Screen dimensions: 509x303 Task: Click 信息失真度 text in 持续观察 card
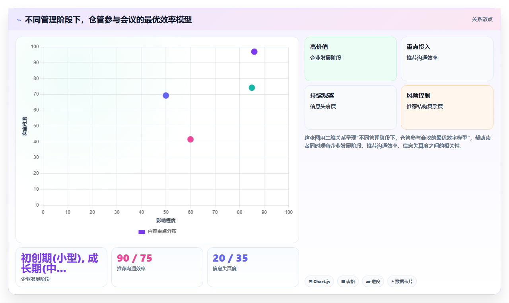323,106
